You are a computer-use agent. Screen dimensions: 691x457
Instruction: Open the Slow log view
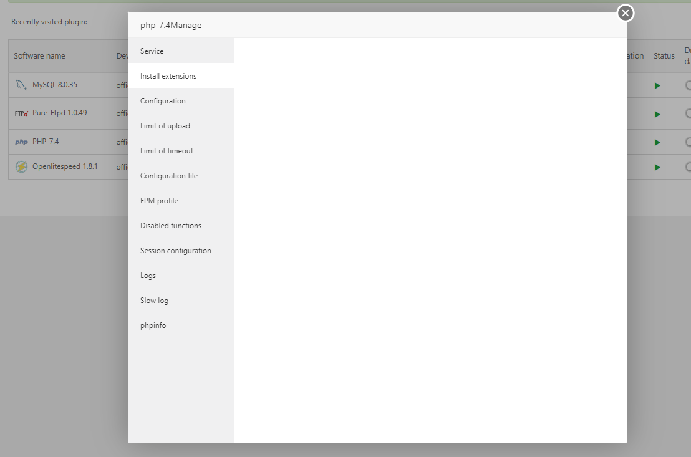click(154, 300)
